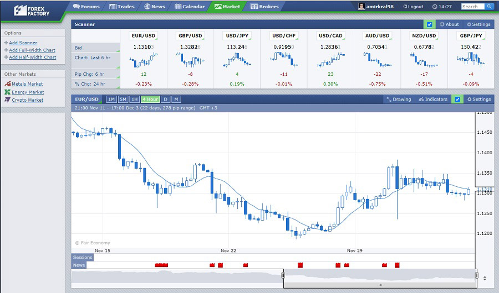Open the chart's EUR/USD symbol selector
Viewport: 499px width, 293px height.
(x=86, y=99)
